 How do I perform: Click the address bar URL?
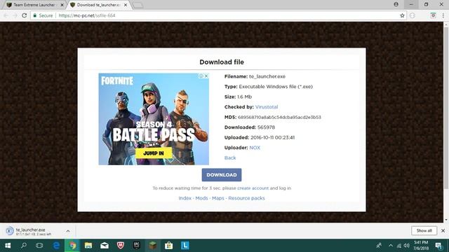(x=87, y=15)
